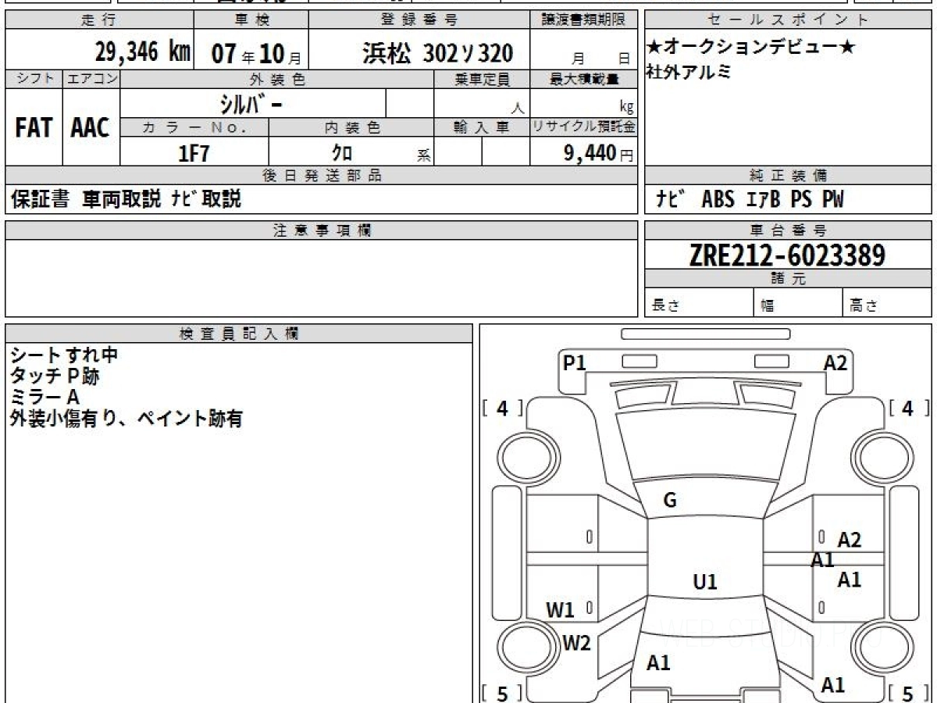The image size is (937, 703).
Task: Select the AAC air conditioner value
Action: 91,128
